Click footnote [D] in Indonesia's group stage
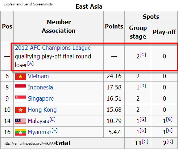 (x=143, y=86)
